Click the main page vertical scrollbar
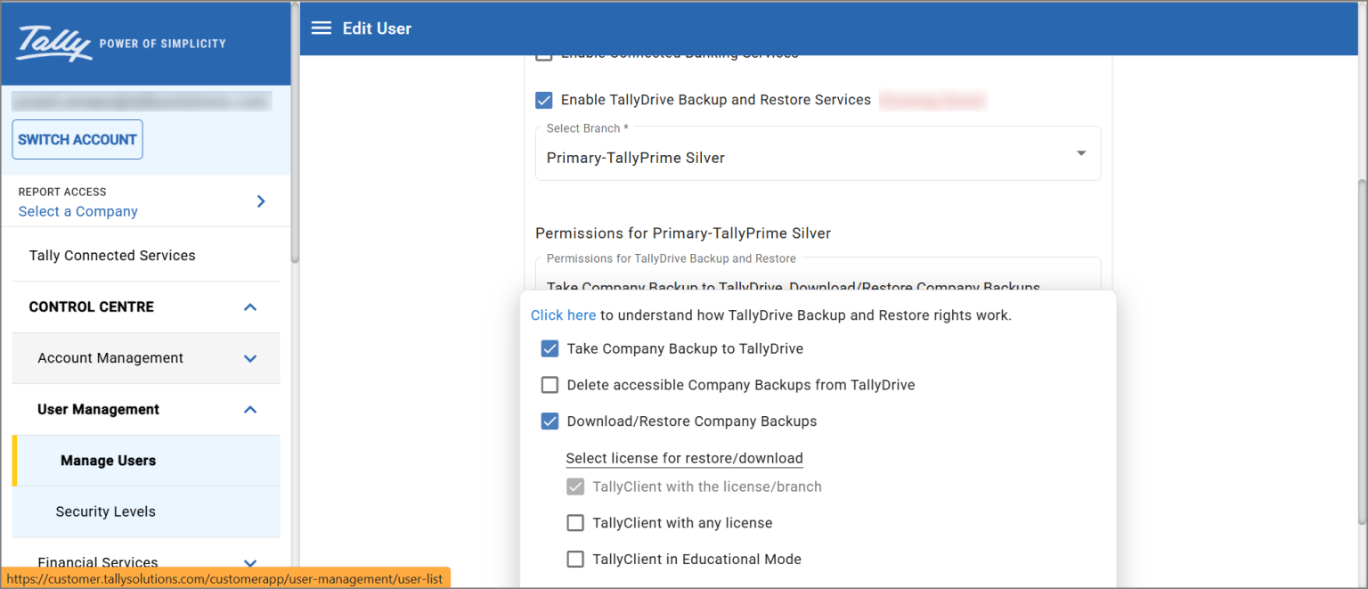 click(1362, 352)
